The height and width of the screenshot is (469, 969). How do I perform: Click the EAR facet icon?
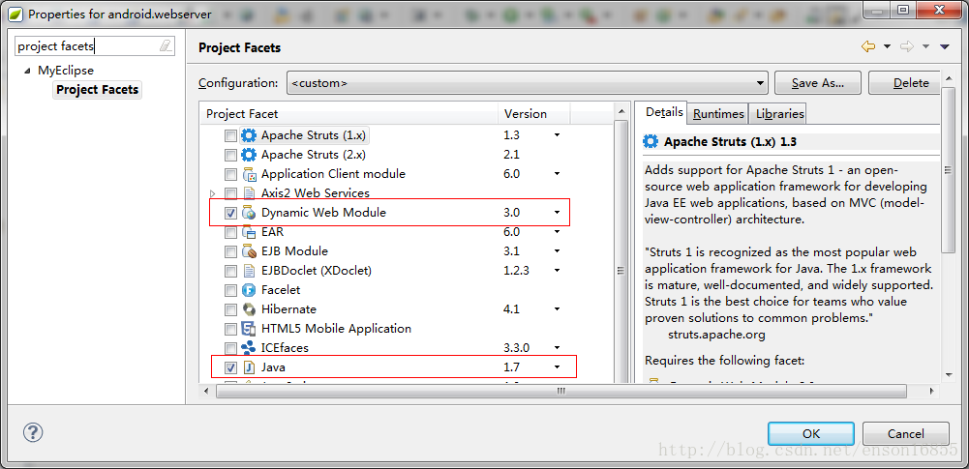249,232
